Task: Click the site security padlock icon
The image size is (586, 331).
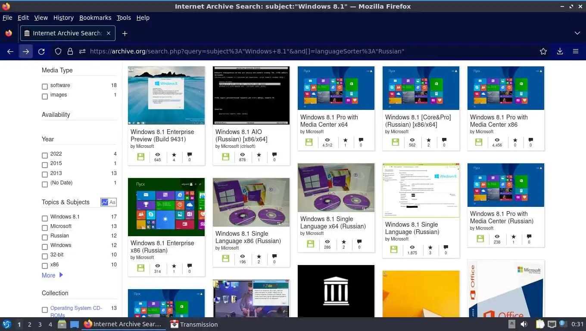Action: point(70,51)
